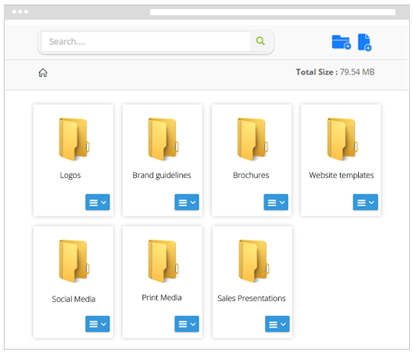
Task: Add a new file with the file-plus icon
Action: click(364, 42)
